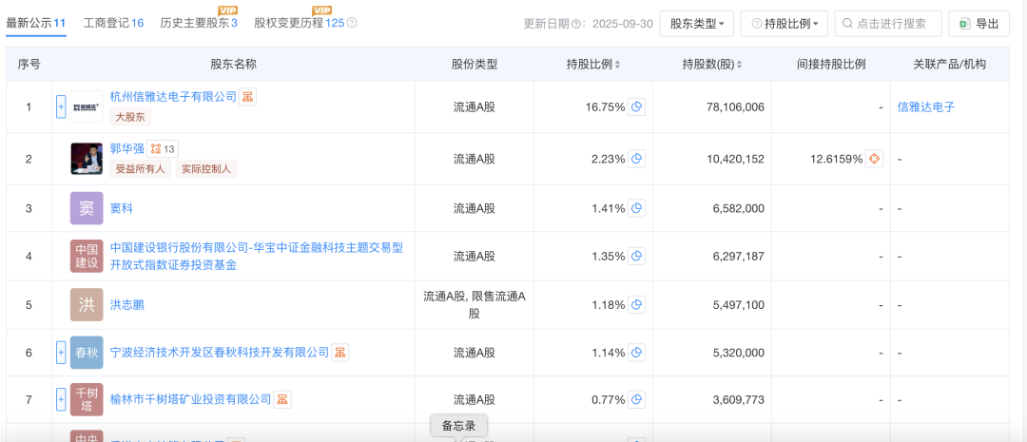Viewport: 1027px width, 442px height.
Task: Sort by 持股数(股) column arrows
Action: coord(740,65)
